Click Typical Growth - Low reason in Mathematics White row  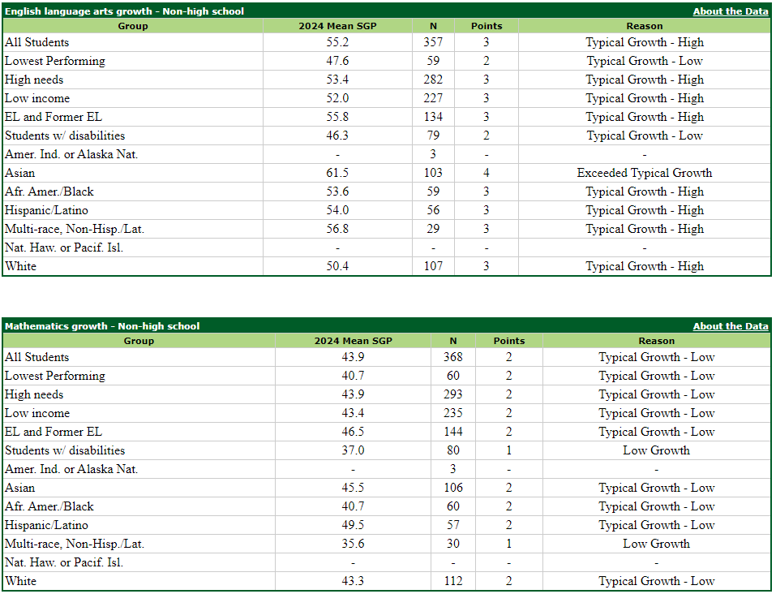[x=656, y=581]
